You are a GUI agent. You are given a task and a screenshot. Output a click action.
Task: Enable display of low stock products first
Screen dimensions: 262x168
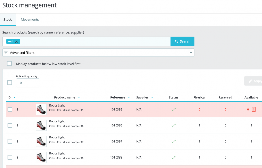point(9,64)
